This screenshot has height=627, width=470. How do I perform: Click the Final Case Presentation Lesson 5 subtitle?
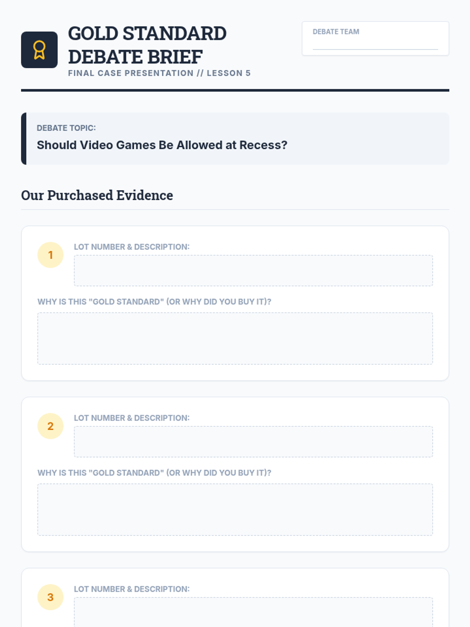[159, 73]
